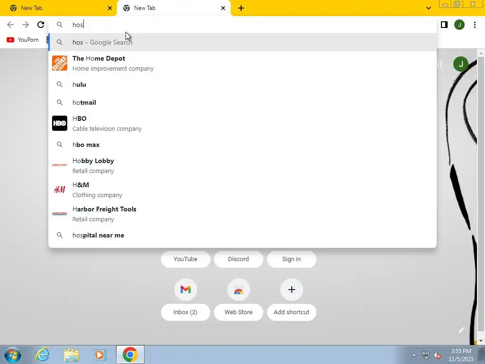Launch Internet Explorer from taskbar
The image size is (485, 364).
[42, 355]
